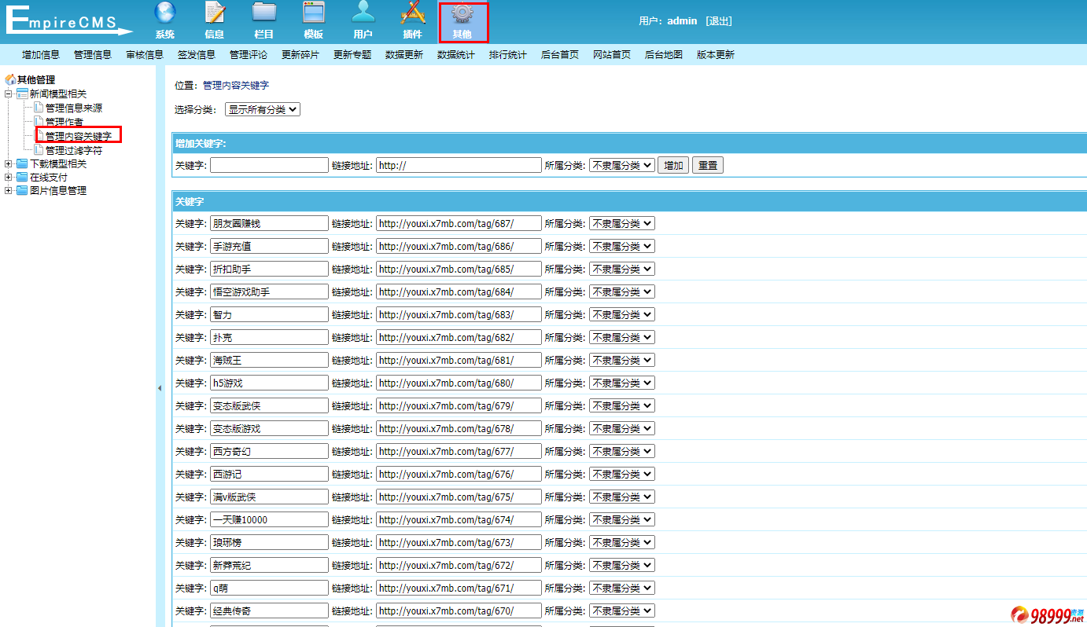Click the 新闻模型相关 folder icon

pyautogui.click(x=22, y=93)
